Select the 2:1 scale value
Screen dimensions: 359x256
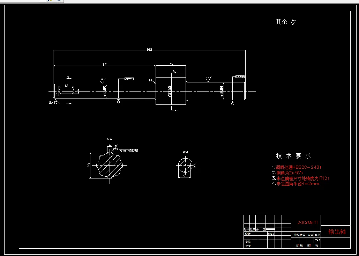tap(317, 240)
